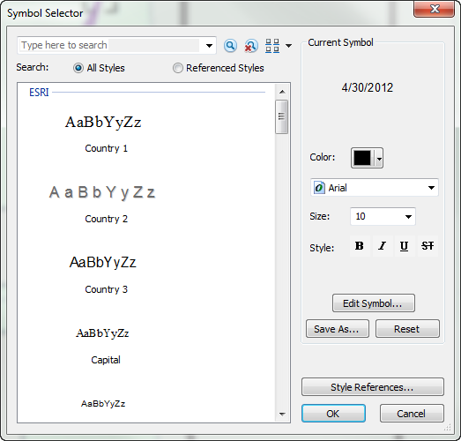This screenshot has width=461, height=441.
Task: Click the symbol view mode grid icon
Action: [272, 46]
